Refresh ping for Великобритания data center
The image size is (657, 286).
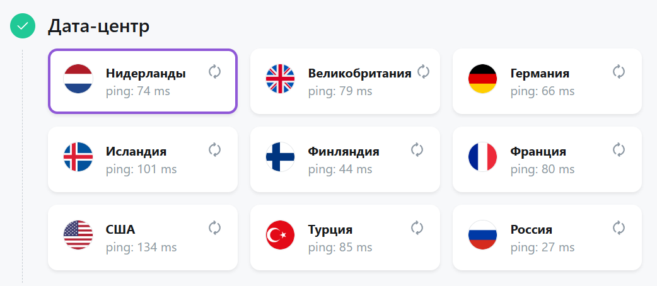coord(423,72)
